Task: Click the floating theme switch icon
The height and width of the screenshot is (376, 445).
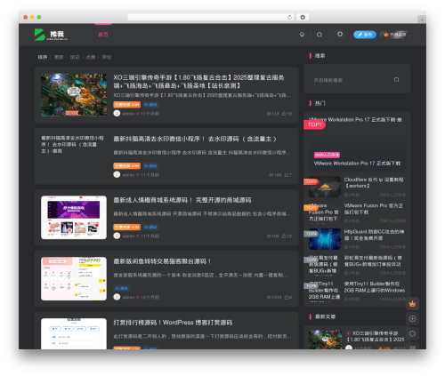Action: coord(412,333)
